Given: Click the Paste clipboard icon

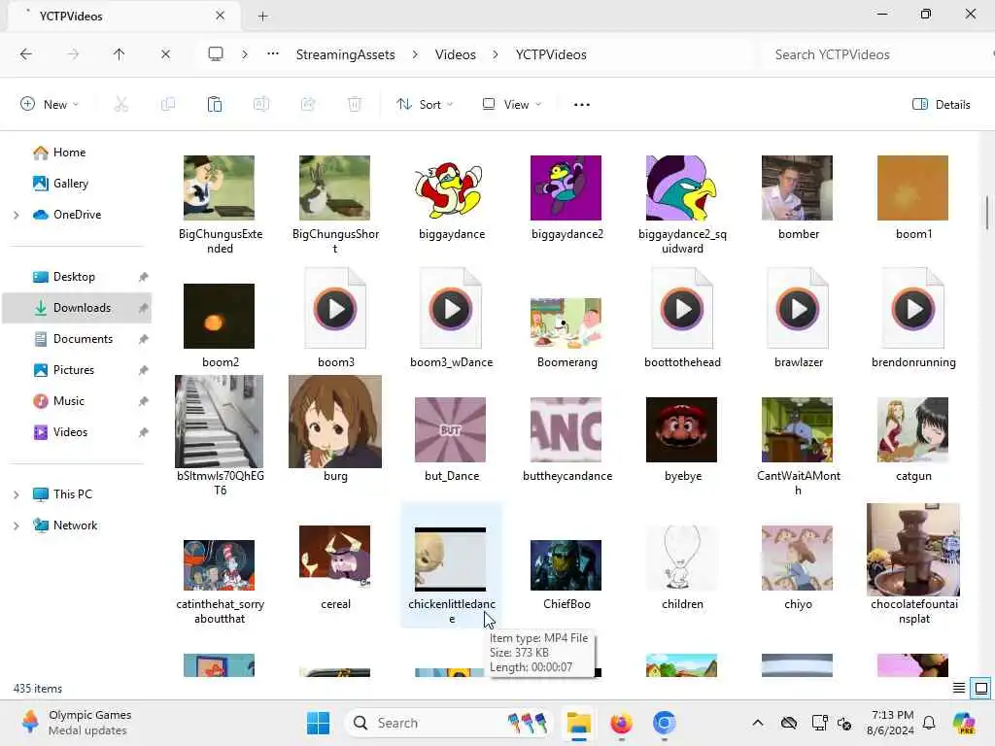Looking at the screenshot, I should (x=215, y=105).
